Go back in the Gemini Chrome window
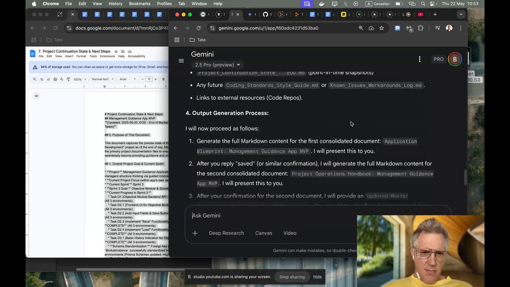Image resolution: width=510 pixels, height=287 pixels. (176, 28)
